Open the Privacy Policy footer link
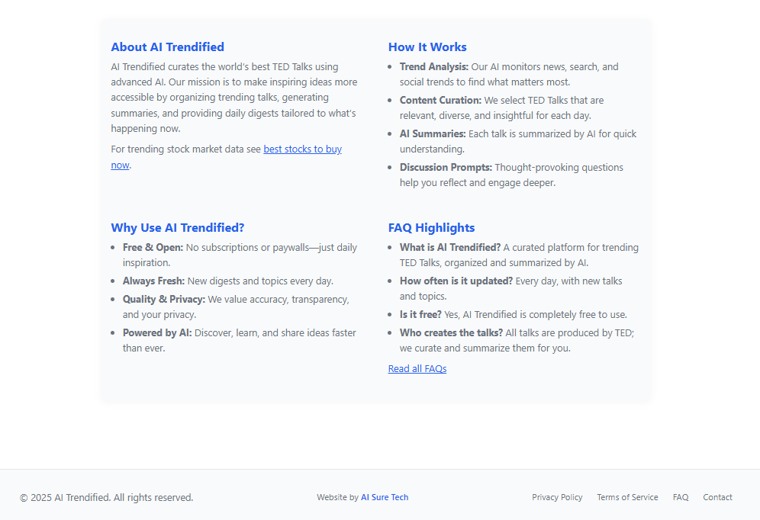The height and width of the screenshot is (520, 760). pyautogui.click(x=557, y=497)
